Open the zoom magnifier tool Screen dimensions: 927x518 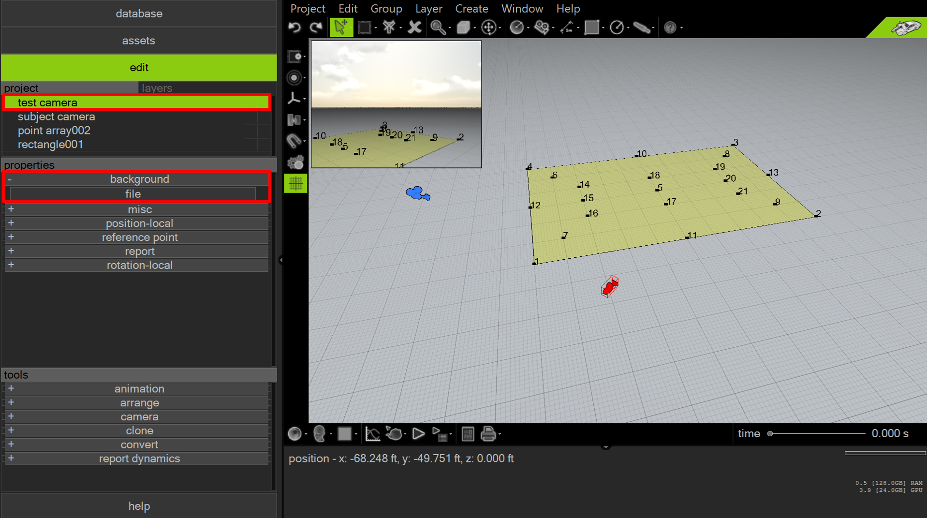click(438, 28)
